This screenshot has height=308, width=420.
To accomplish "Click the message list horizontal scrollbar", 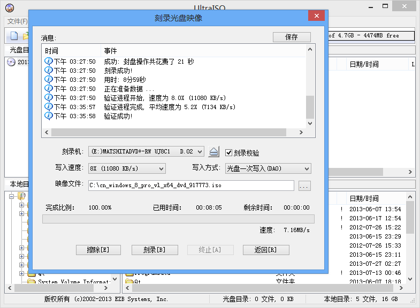I will [x=169, y=132].
